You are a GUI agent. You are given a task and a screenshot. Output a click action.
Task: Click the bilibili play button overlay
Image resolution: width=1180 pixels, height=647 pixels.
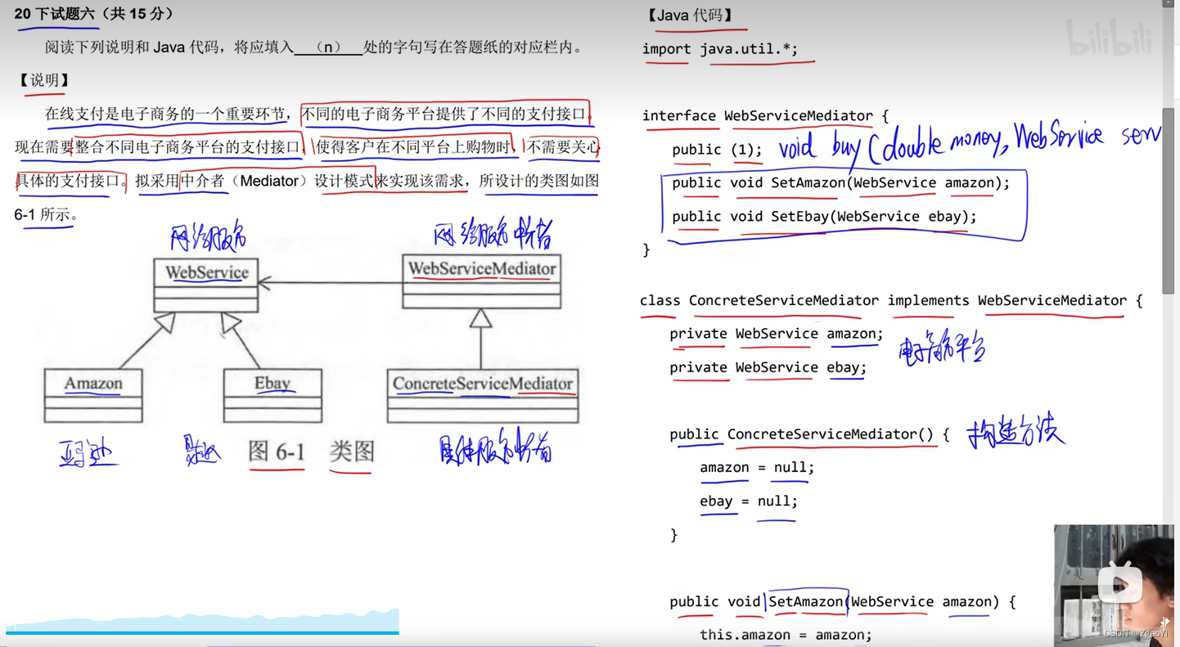(1119, 584)
